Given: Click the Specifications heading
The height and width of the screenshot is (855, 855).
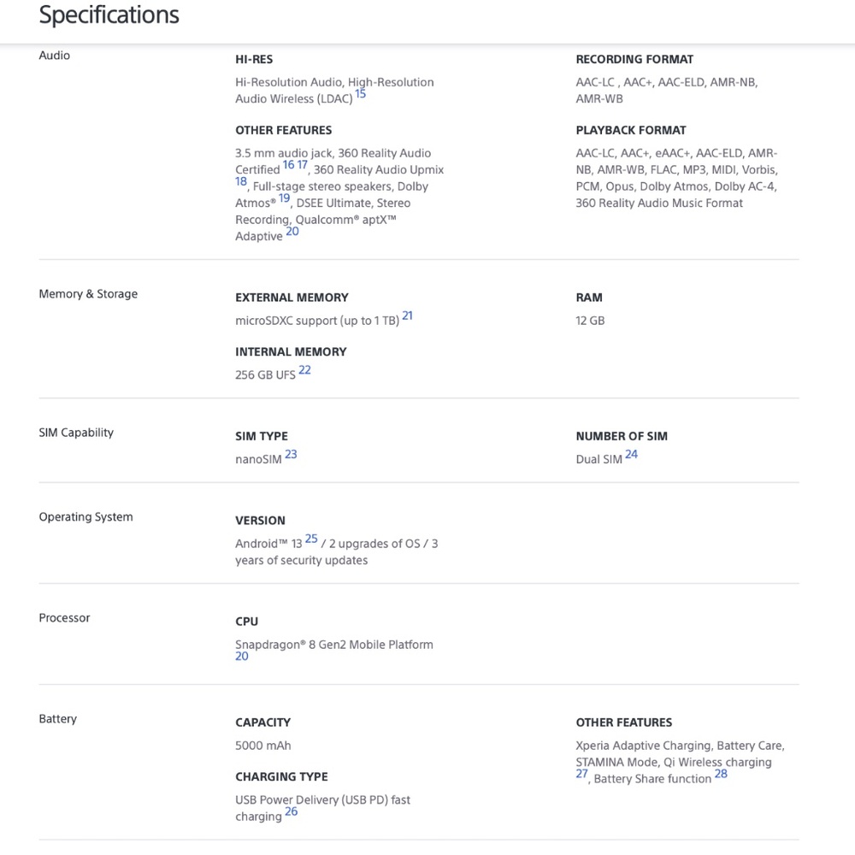Looking at the screenshot, I should pos(109,15).
